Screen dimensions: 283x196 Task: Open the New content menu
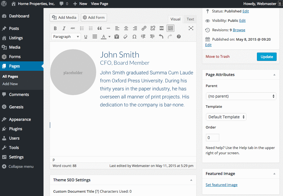80,4
